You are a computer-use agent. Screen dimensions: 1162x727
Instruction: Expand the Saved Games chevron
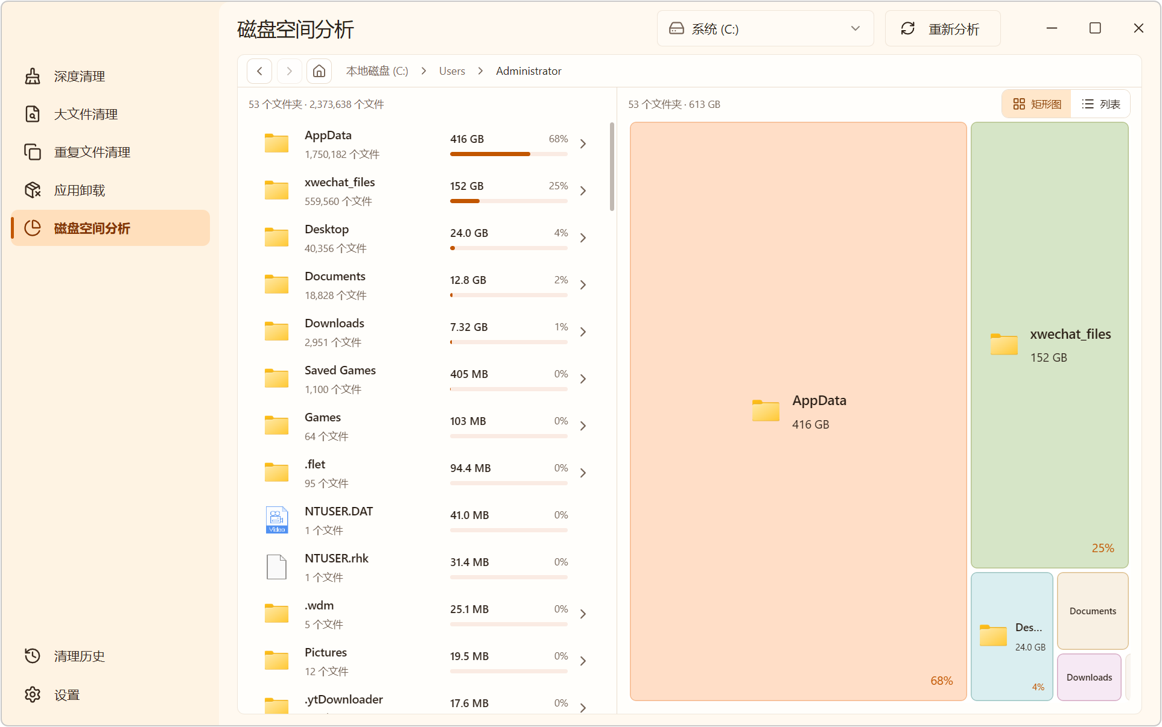583,379
